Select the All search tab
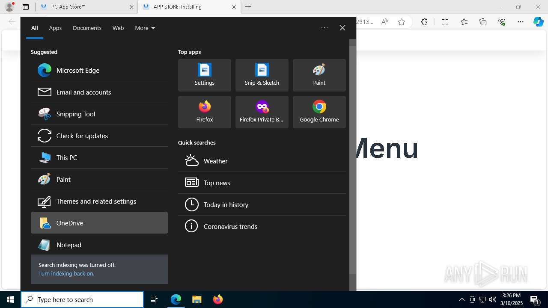 tap(35, 28)
